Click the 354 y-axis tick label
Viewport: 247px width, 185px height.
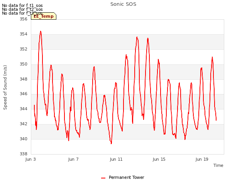[x=24, y=34]
